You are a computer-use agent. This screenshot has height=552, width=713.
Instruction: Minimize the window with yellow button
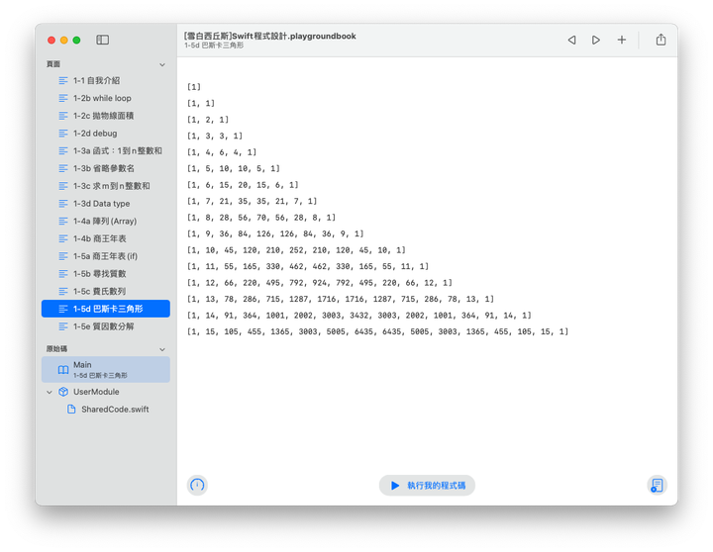pyautogui.click(x=64, y=40)
